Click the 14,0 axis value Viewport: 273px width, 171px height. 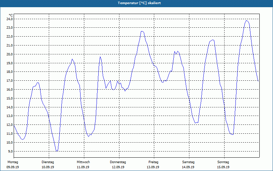pos(10,107)
